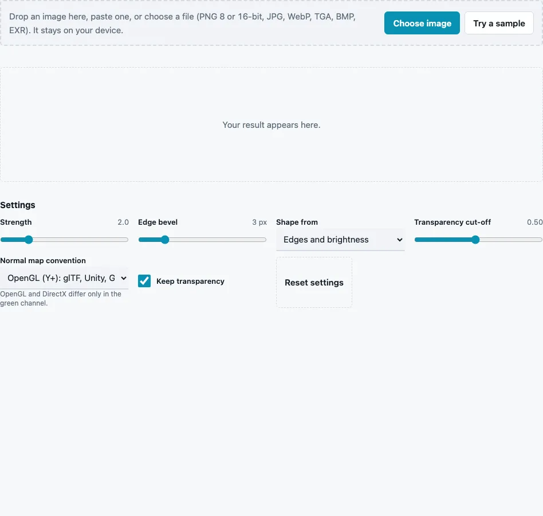Click the Strength label
543x516 pixels.
tap(16, 222)
